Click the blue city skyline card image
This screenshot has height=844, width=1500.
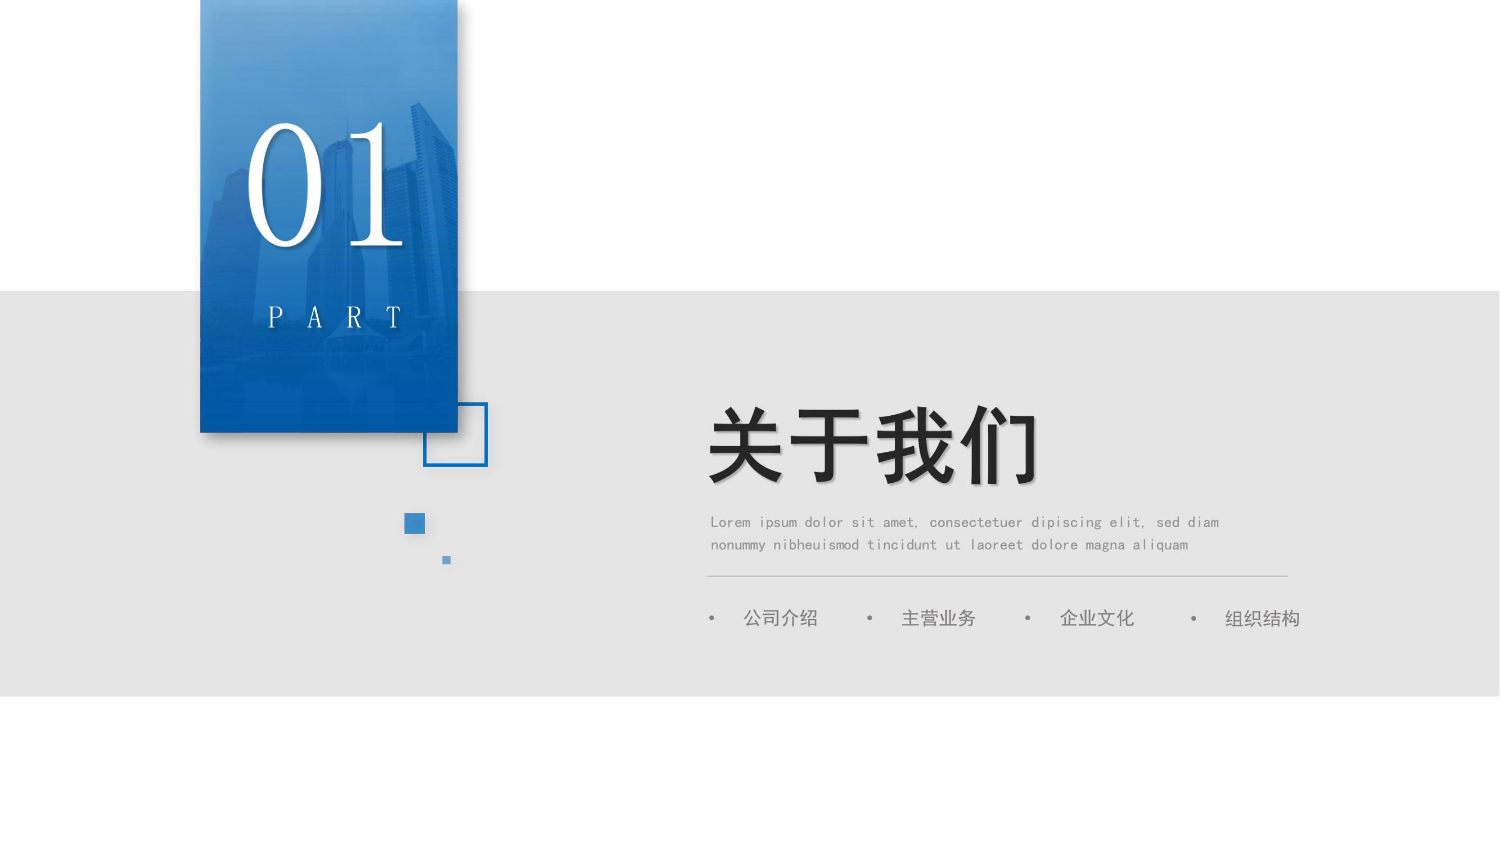[x=329, y=216]
